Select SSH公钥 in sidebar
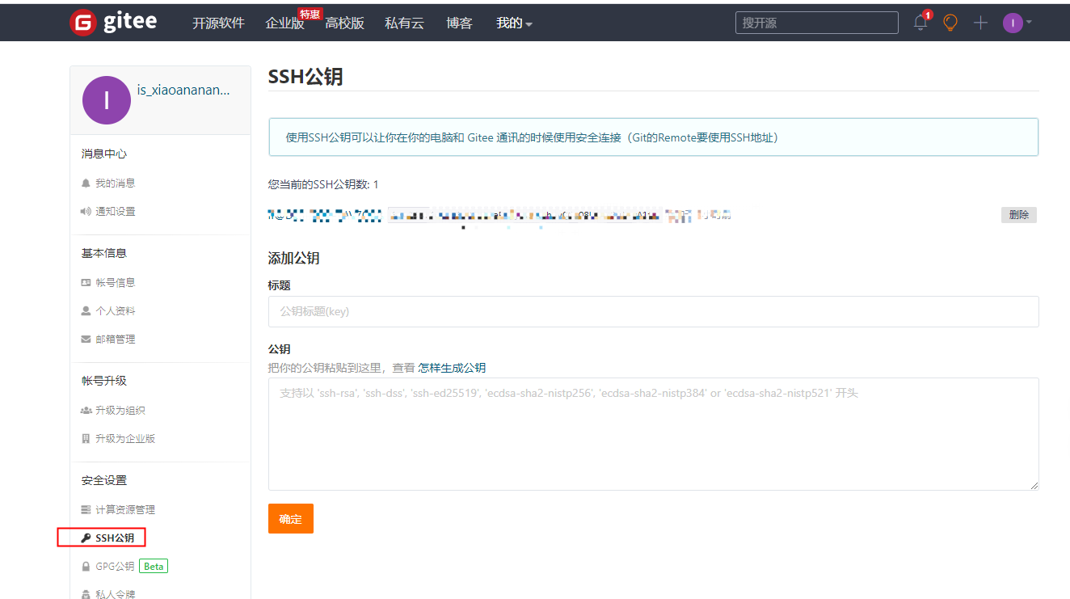1070x599 pixels. [115, 538]
